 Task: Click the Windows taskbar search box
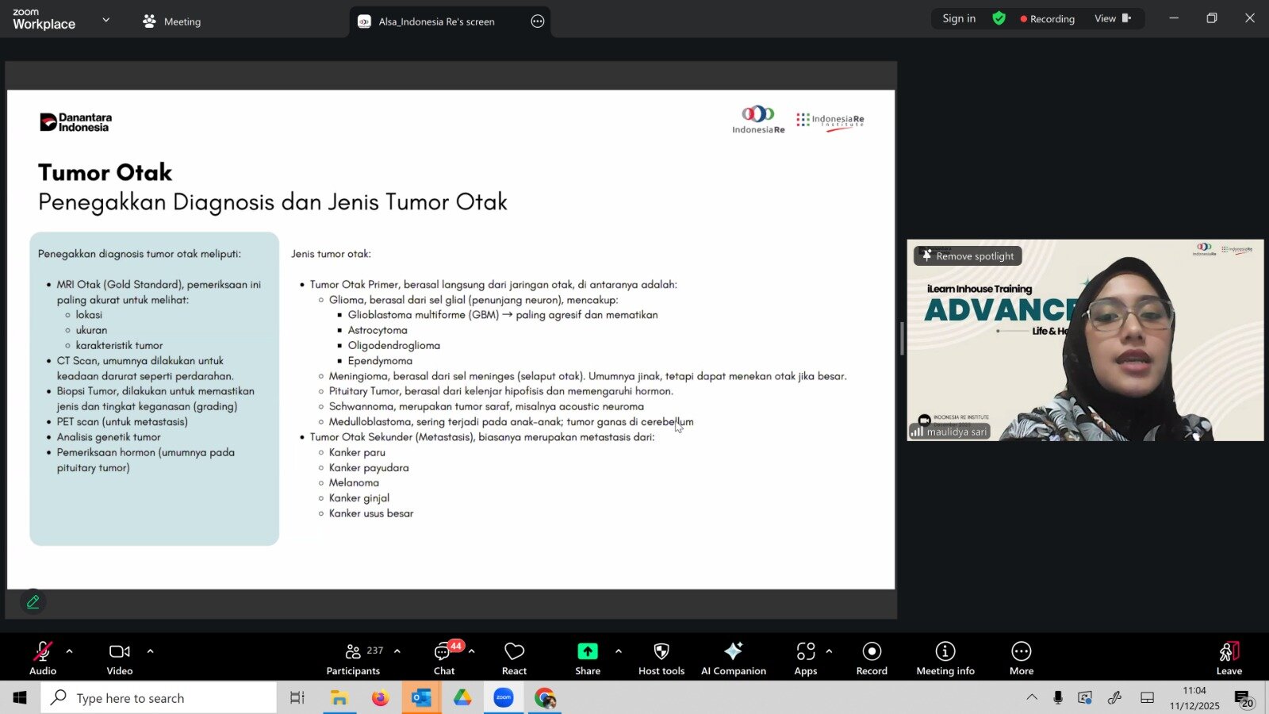[x=159, y=698]
